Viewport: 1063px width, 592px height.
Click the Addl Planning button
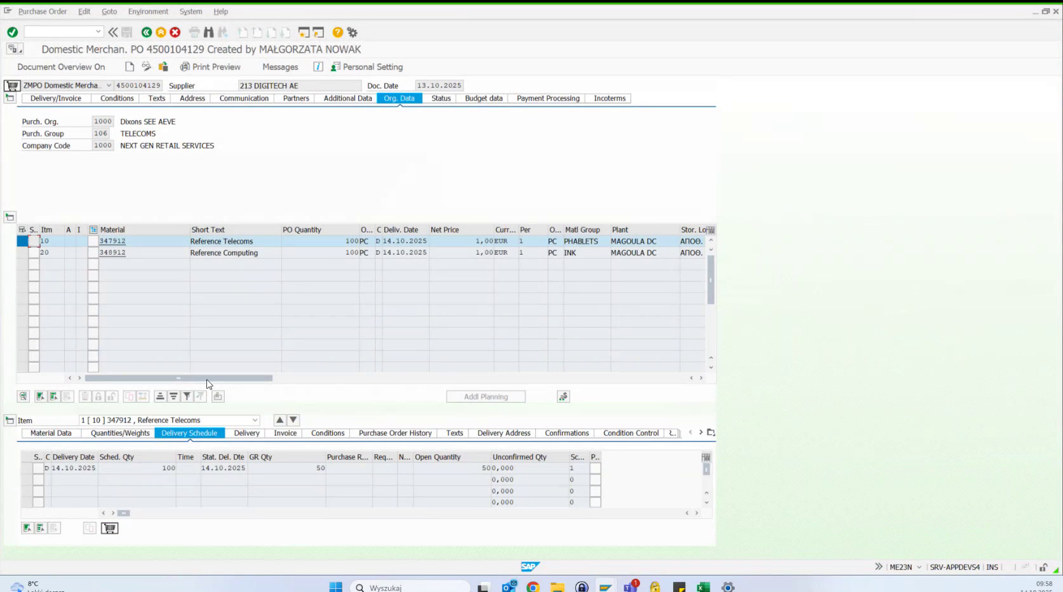(x=486, y=396)
